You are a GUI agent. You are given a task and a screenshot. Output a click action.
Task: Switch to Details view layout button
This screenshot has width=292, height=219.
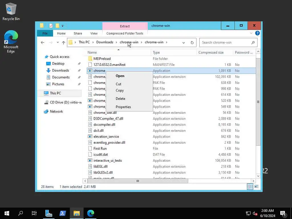tap(250, 186)
